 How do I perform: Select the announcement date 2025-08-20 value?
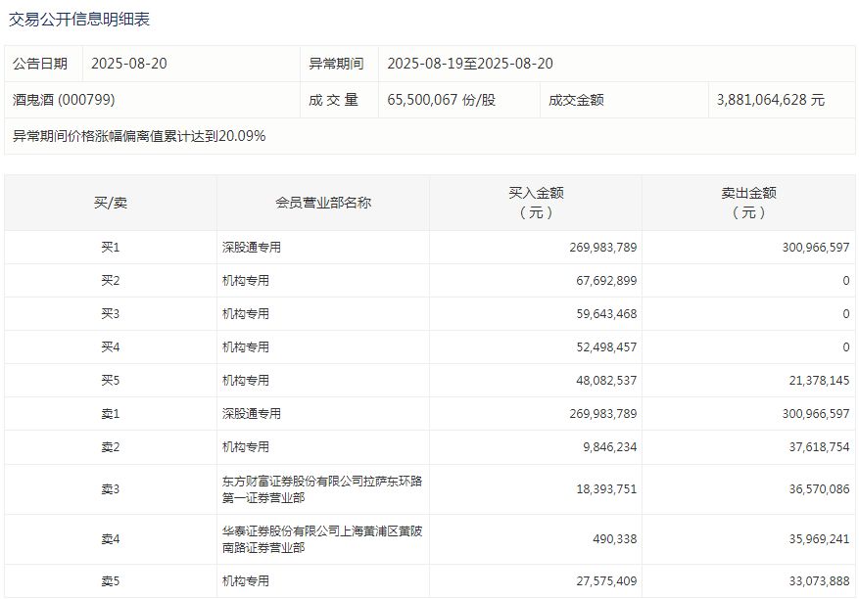(x=128, y=64)
